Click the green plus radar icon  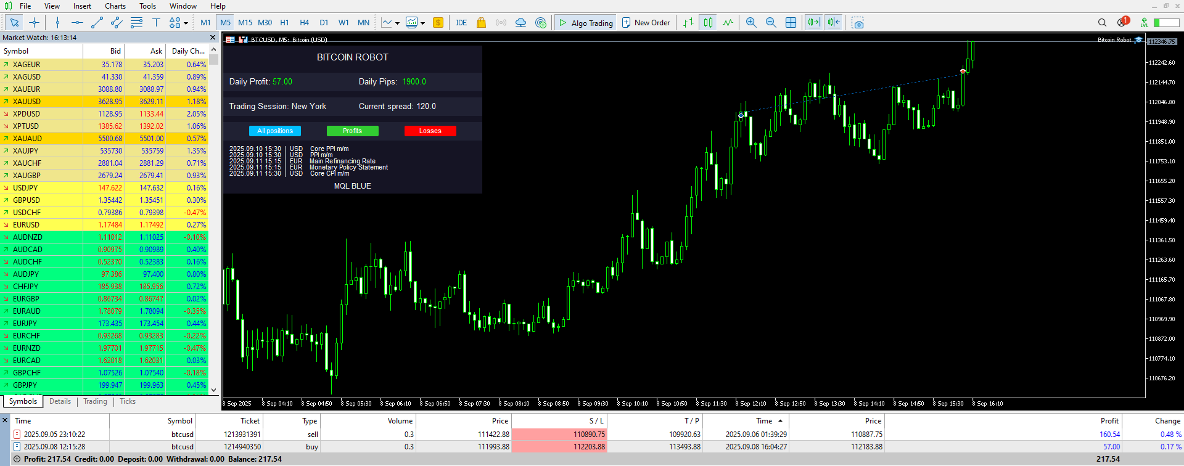coord(541,23)
